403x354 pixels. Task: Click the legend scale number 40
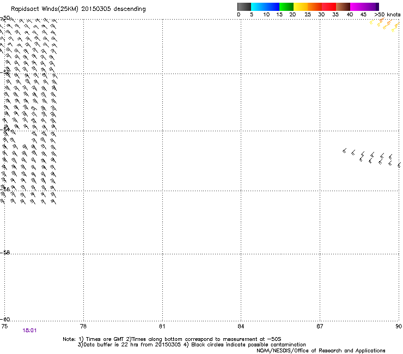(350, 15)
